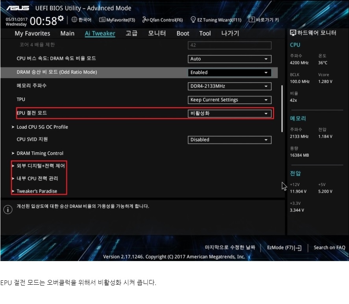
Task: Click Search on FAQ link
Action: point(329,247)
